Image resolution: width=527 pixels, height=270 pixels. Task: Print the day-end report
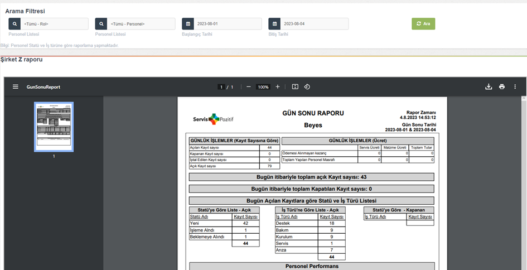(502, 87)
